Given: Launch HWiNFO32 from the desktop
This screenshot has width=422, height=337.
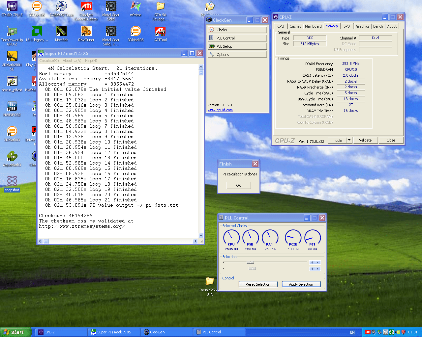Looking at the screenshot, I should (12, 109).
